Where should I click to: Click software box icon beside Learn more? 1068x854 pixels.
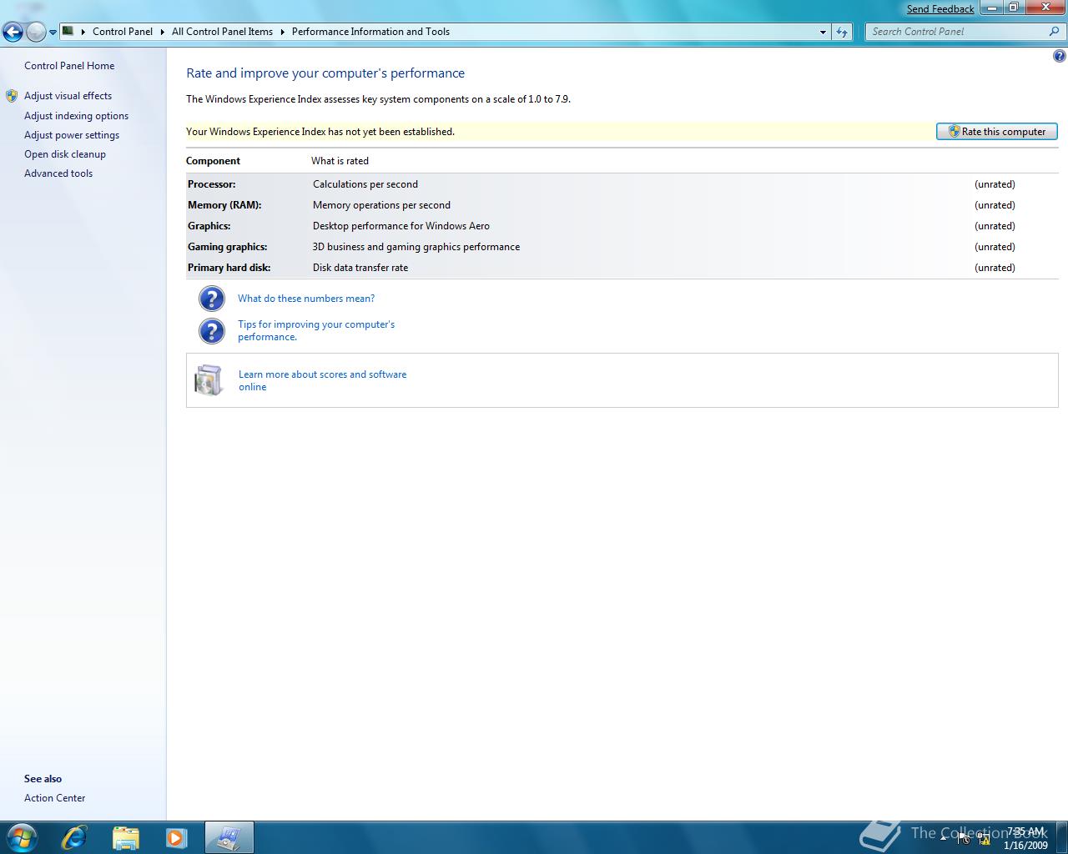(209, 380)
